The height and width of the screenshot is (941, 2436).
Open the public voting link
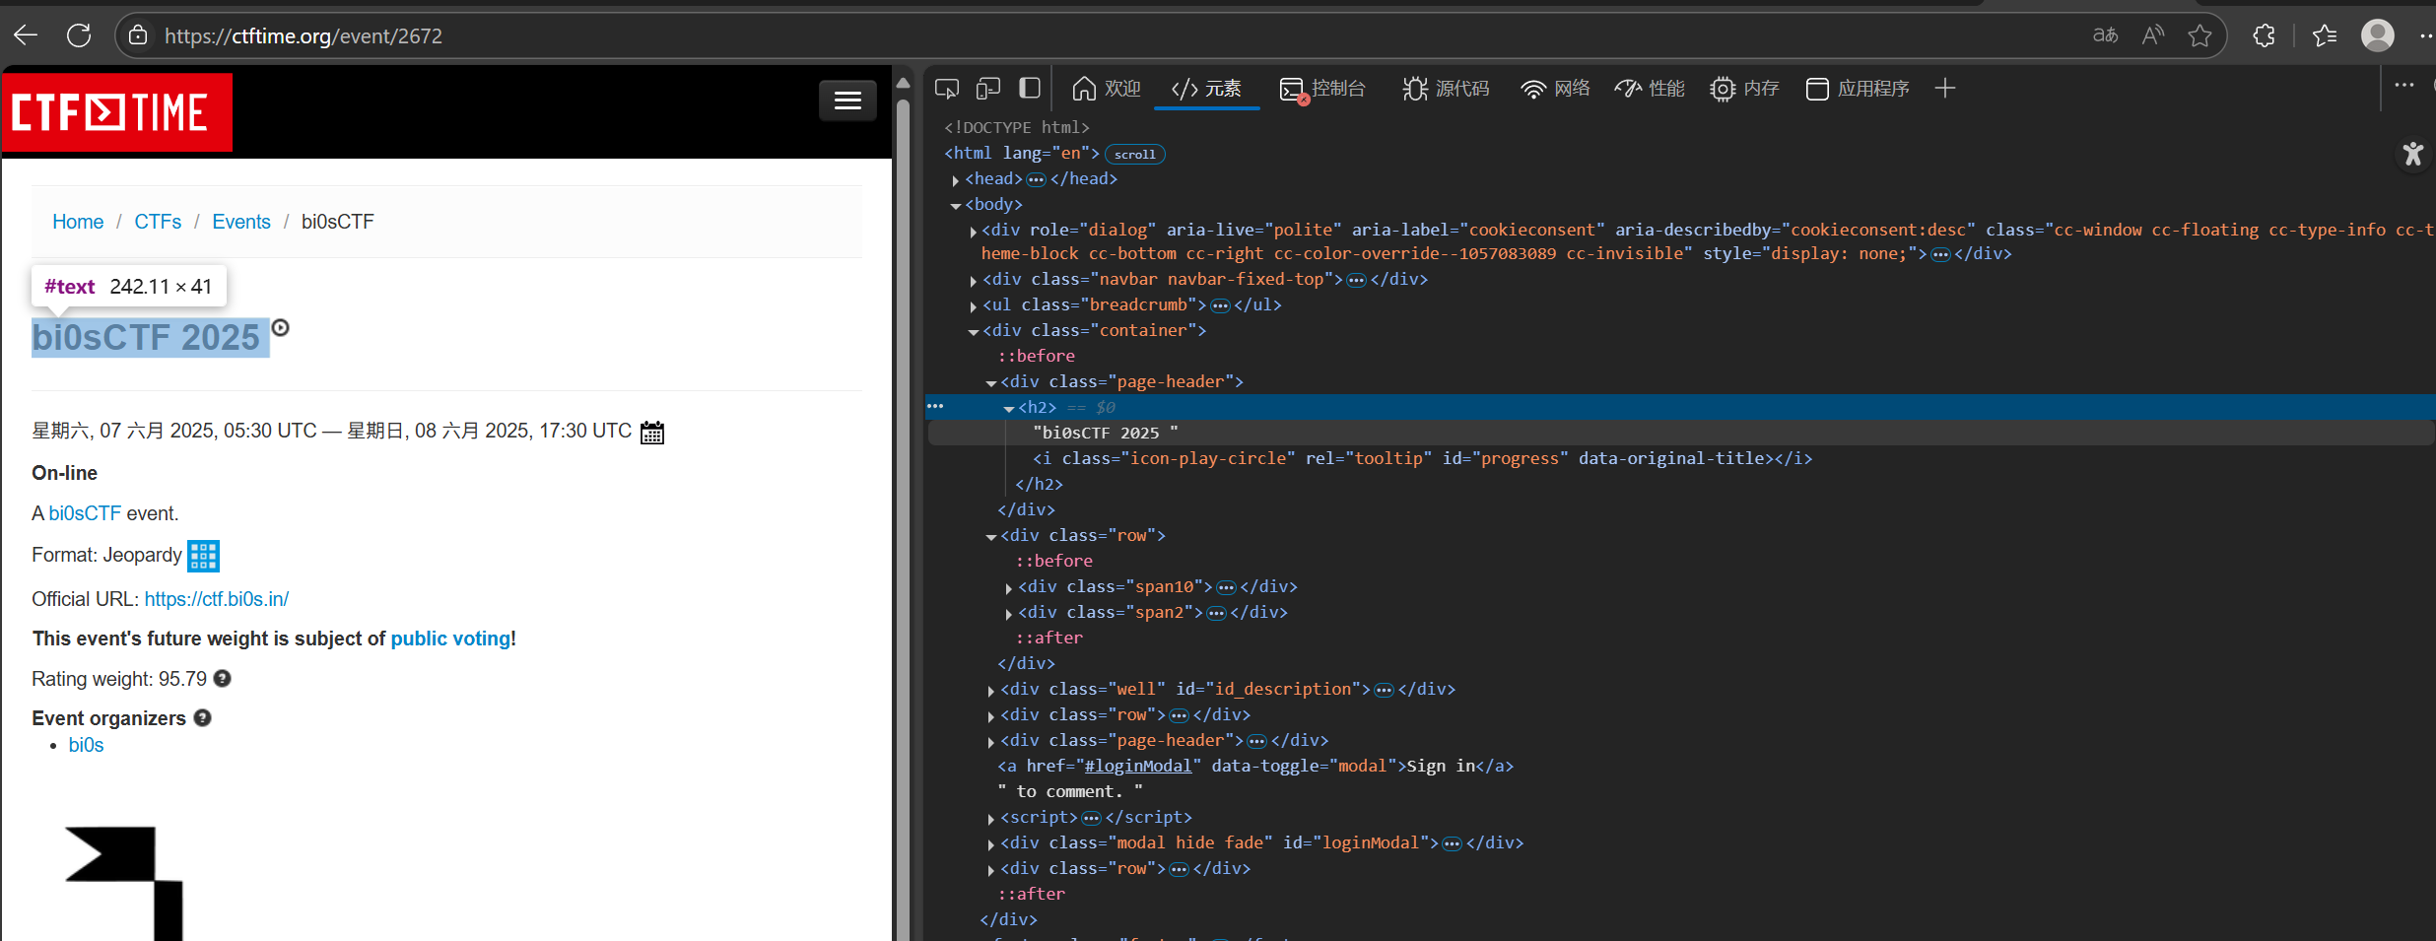coord(451,639)
